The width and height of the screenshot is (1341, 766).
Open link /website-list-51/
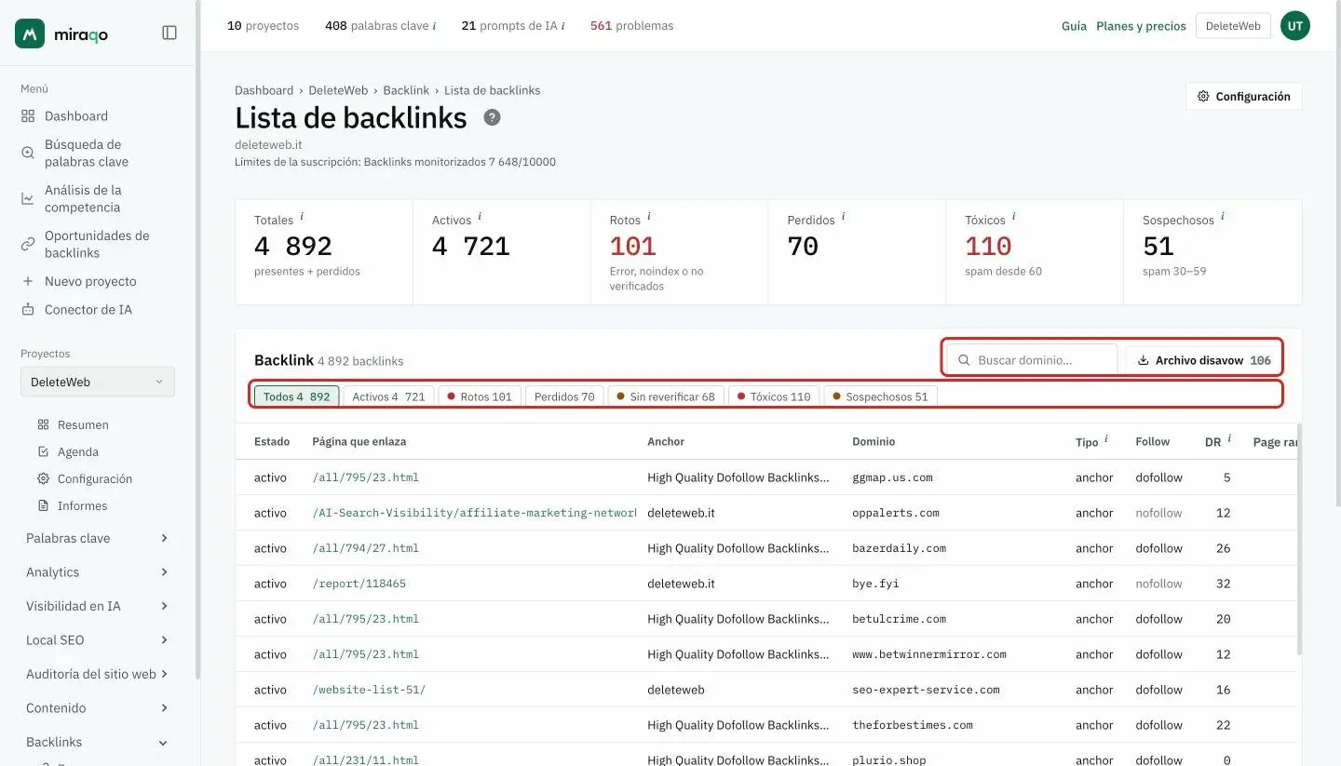(369, 690)
